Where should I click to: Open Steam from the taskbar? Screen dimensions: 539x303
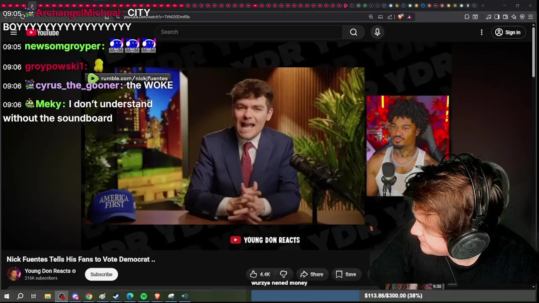(116, 296)
